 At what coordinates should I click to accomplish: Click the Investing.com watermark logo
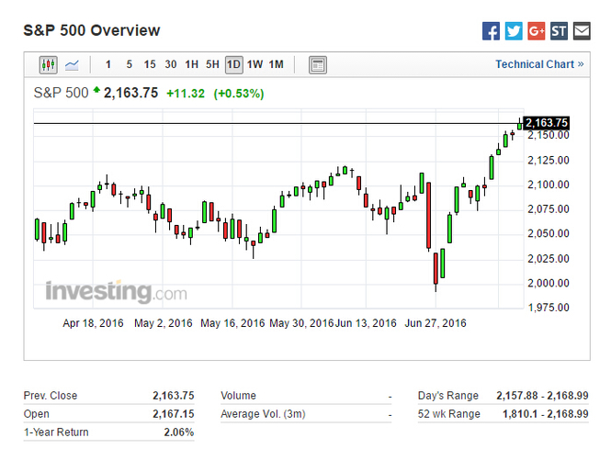coord(116,292)
